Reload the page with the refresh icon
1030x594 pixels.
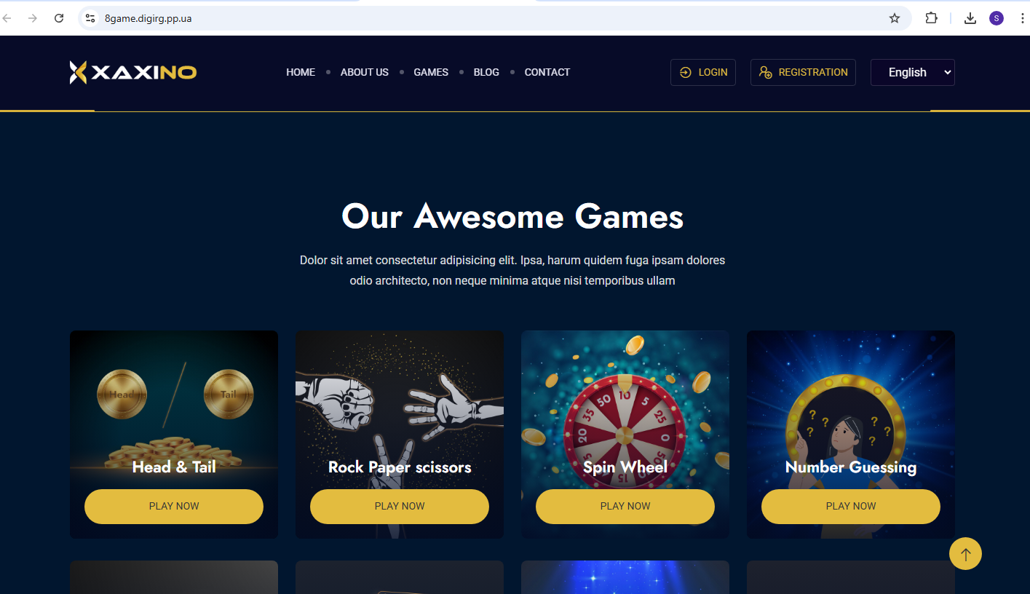pos(59,18)
